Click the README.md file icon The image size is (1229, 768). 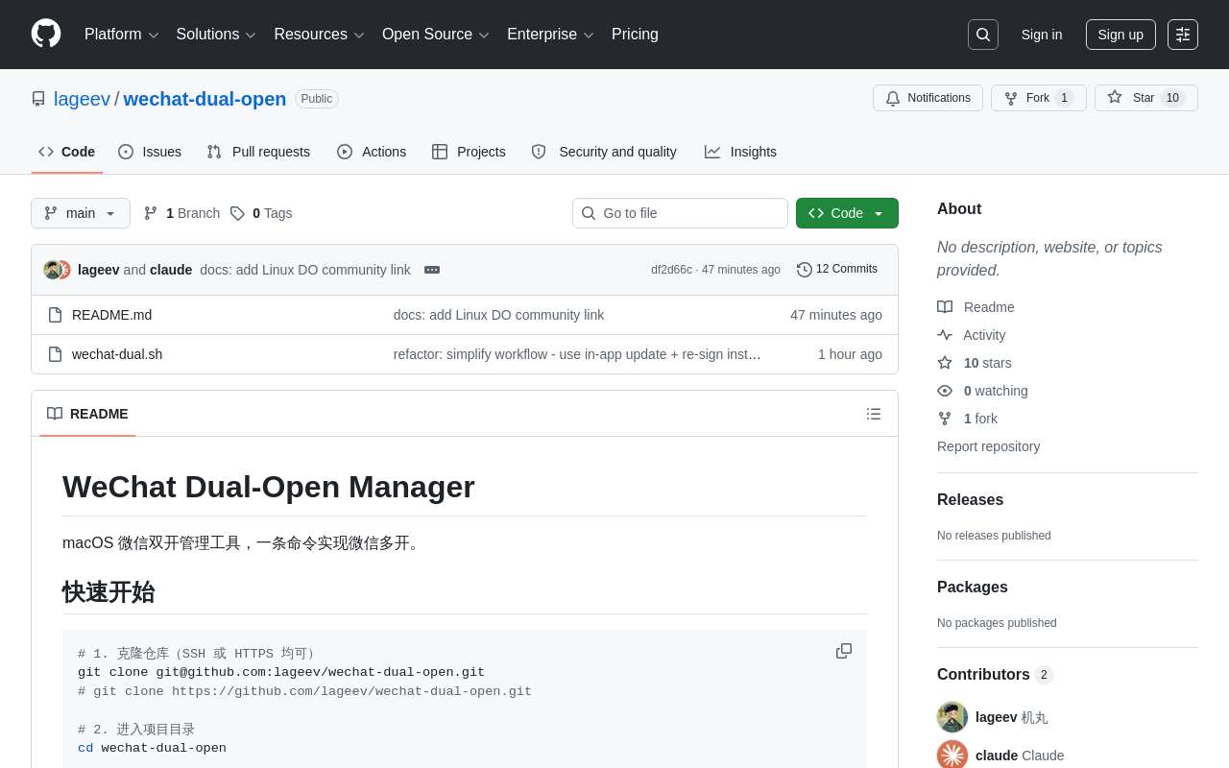click(x=55, y=315)
